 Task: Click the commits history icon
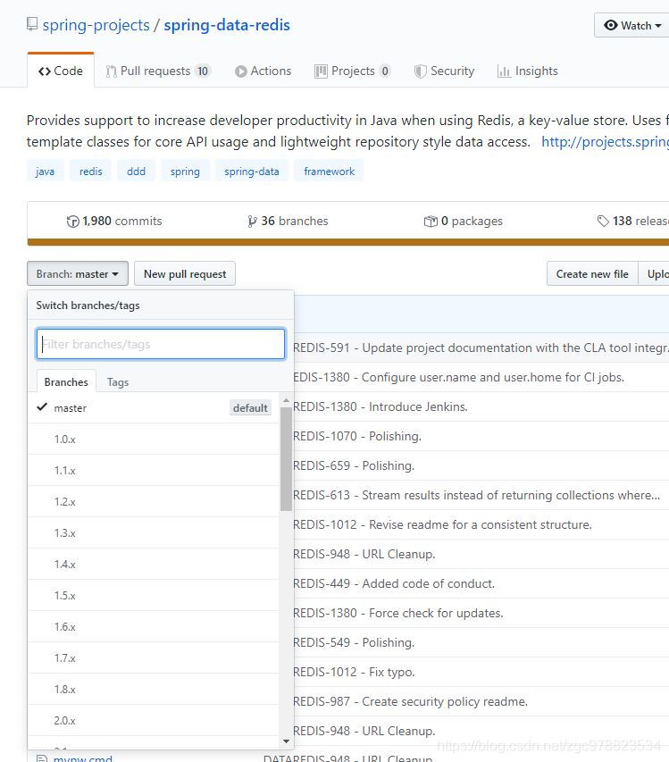pos(73,222)
